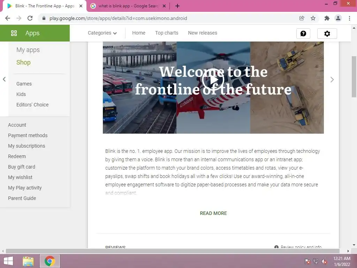The height and width of the screenshot is (268, 357).
Task: Open Chrome three-dot menu
Action: pos(349,18)
